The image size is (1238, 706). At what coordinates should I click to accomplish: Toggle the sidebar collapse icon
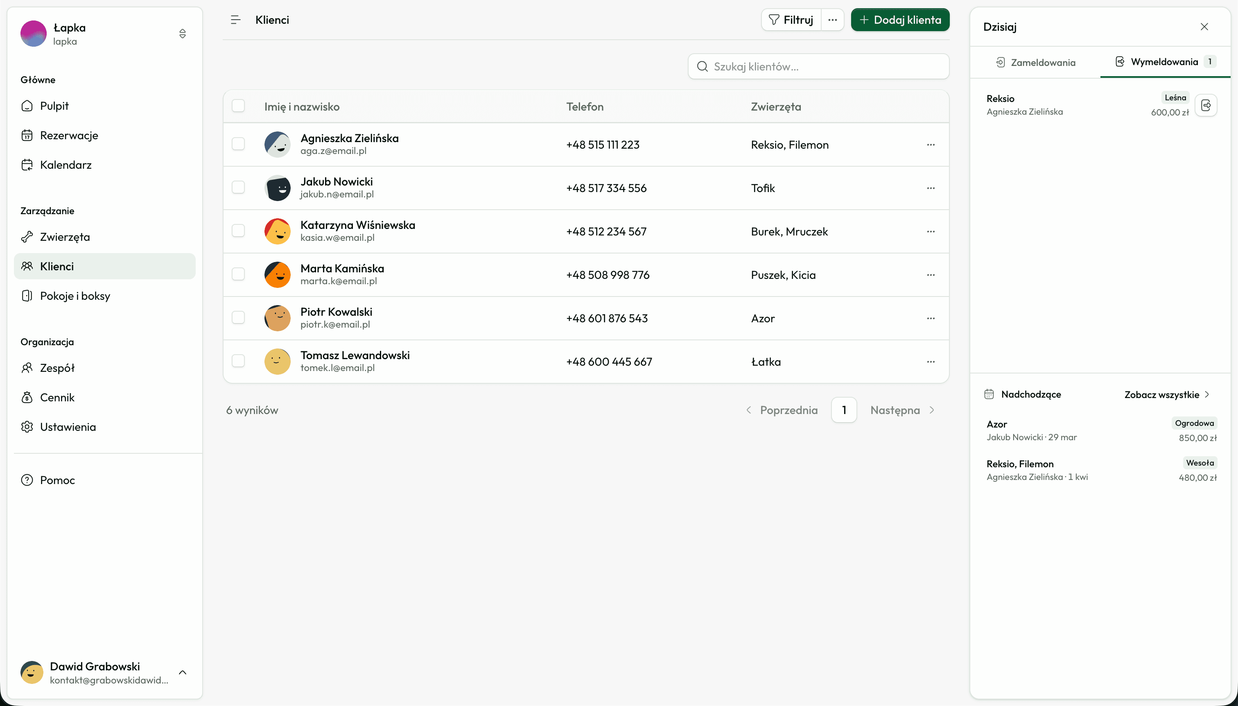point(235,20)
